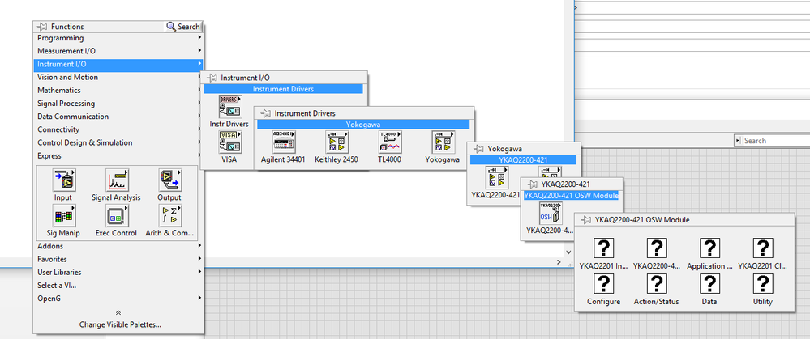Open the Instr Drivers subpalette icon
The image size is (810, 339).
click(x=230, y=107)
